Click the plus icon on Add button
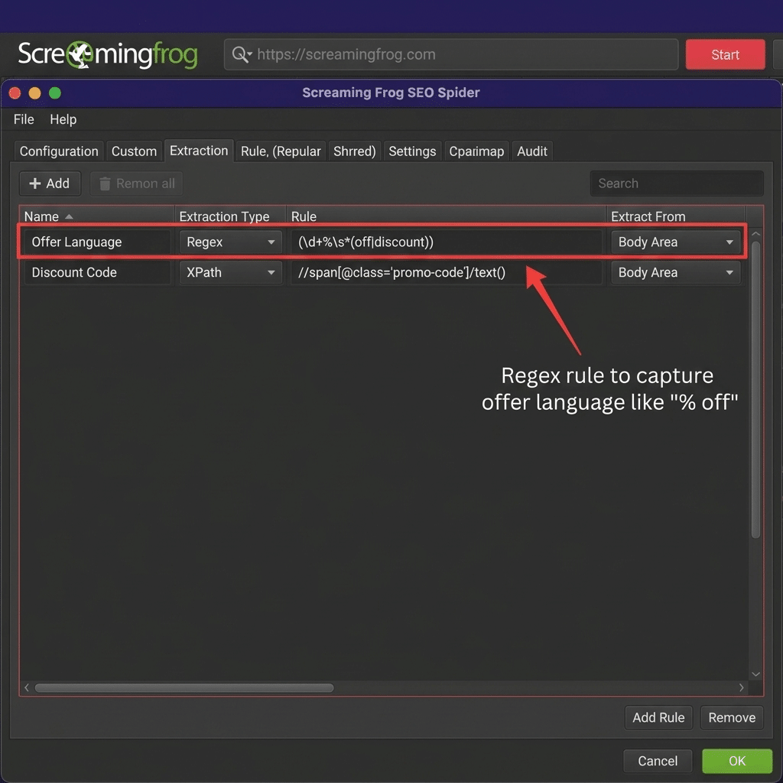Image resolution: width=783 pixels, height=783 pixels. point(35,184)
